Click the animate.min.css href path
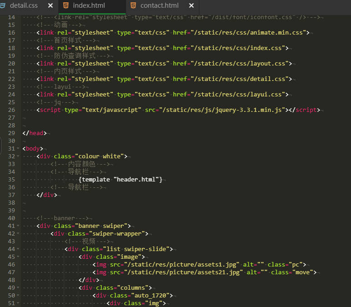Viewport: 351px width, 307px height. [x=248, y=33]
